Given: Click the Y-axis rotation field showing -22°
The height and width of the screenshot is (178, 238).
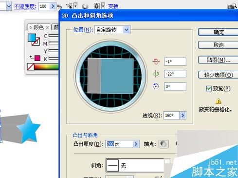Looking at the screenshot, I should click(x=175, y=74).
